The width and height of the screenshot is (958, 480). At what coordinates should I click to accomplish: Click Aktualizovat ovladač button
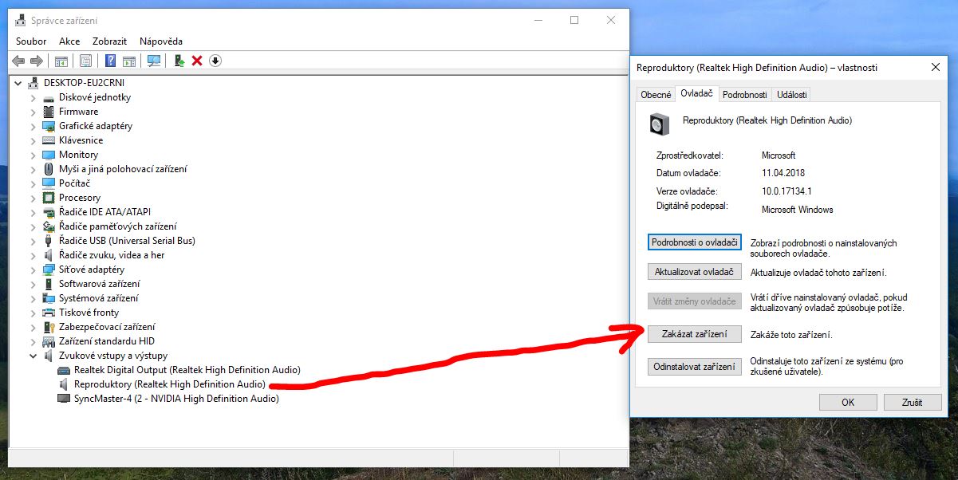tap(695, 272)
